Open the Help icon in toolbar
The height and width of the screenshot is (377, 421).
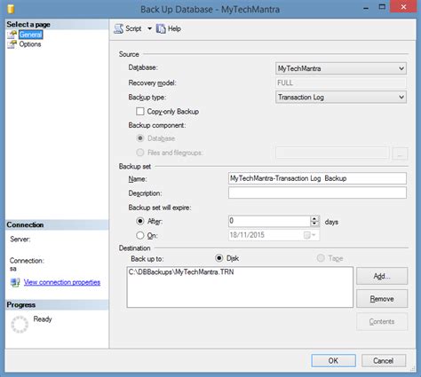pyautogui.click(x=161, y=28)
